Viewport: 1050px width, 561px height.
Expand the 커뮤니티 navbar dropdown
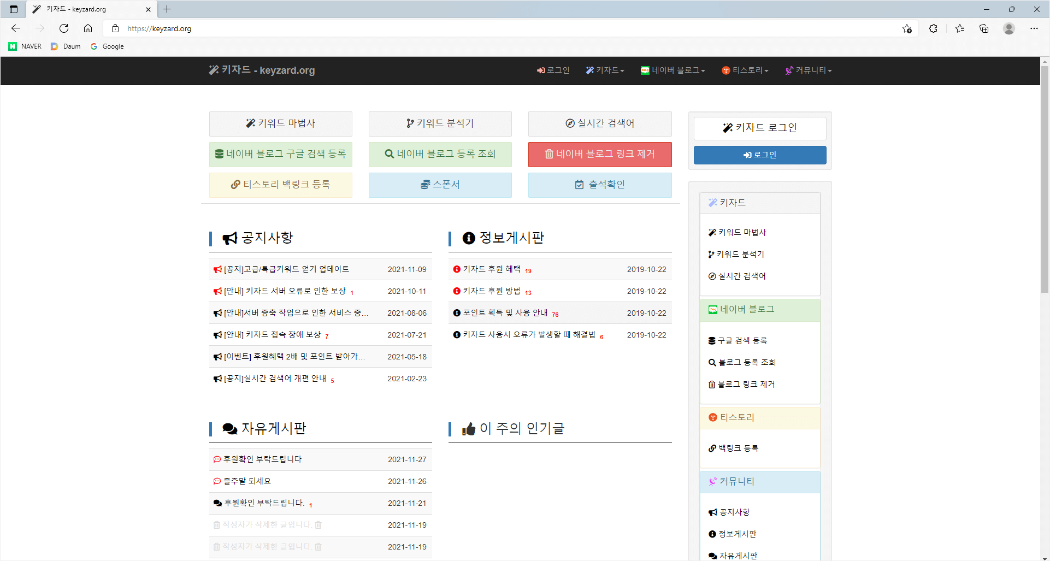(x=809, y=70)
